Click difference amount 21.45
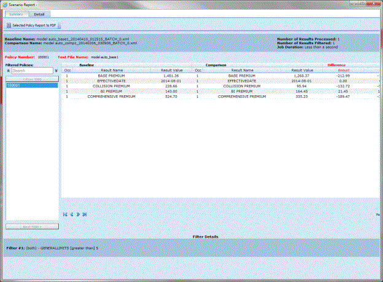383x282 pixels. [x=343, y=91]
